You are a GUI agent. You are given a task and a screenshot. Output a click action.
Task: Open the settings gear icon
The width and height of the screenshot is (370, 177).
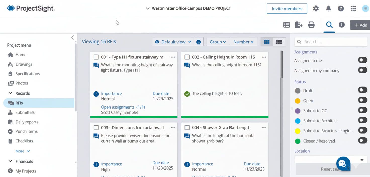(x=316, y=9)
